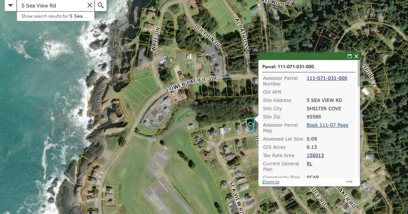Viewport: 408px width, 214px height.
Task: Click the highlighted parcel marker on the map
Action: [250, 124]
